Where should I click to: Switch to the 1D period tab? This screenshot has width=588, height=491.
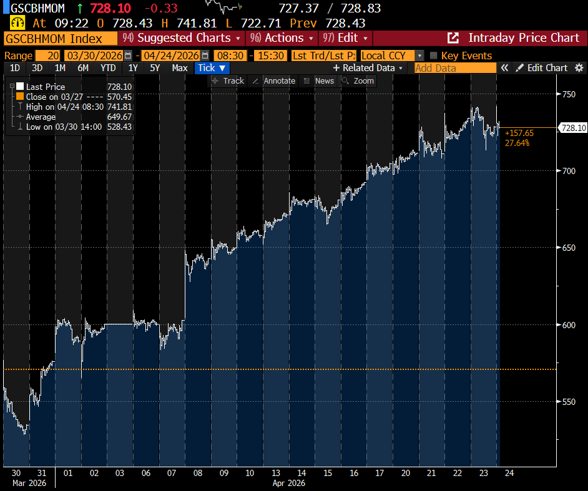(14, 67)
